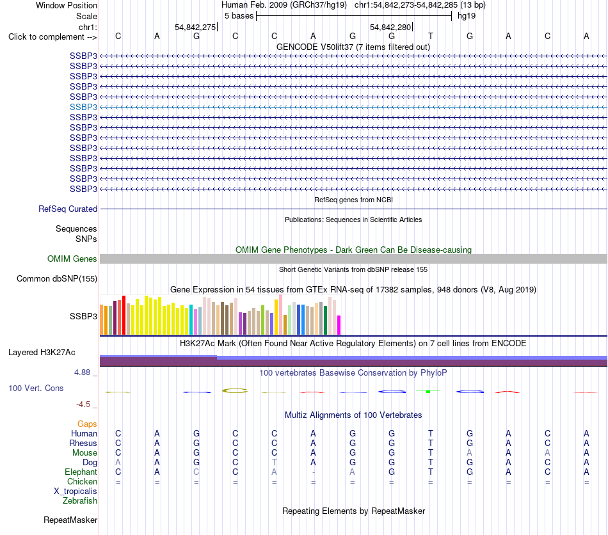
Task: Click the '5 bases' scale label
Action: tap(239, 16)
